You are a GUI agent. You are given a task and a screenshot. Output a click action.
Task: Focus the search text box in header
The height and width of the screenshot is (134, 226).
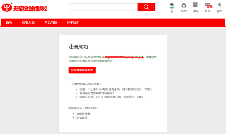coord(103,7)
